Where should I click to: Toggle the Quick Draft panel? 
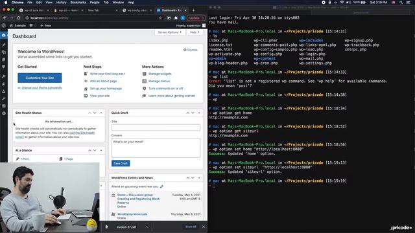point(199,113)
